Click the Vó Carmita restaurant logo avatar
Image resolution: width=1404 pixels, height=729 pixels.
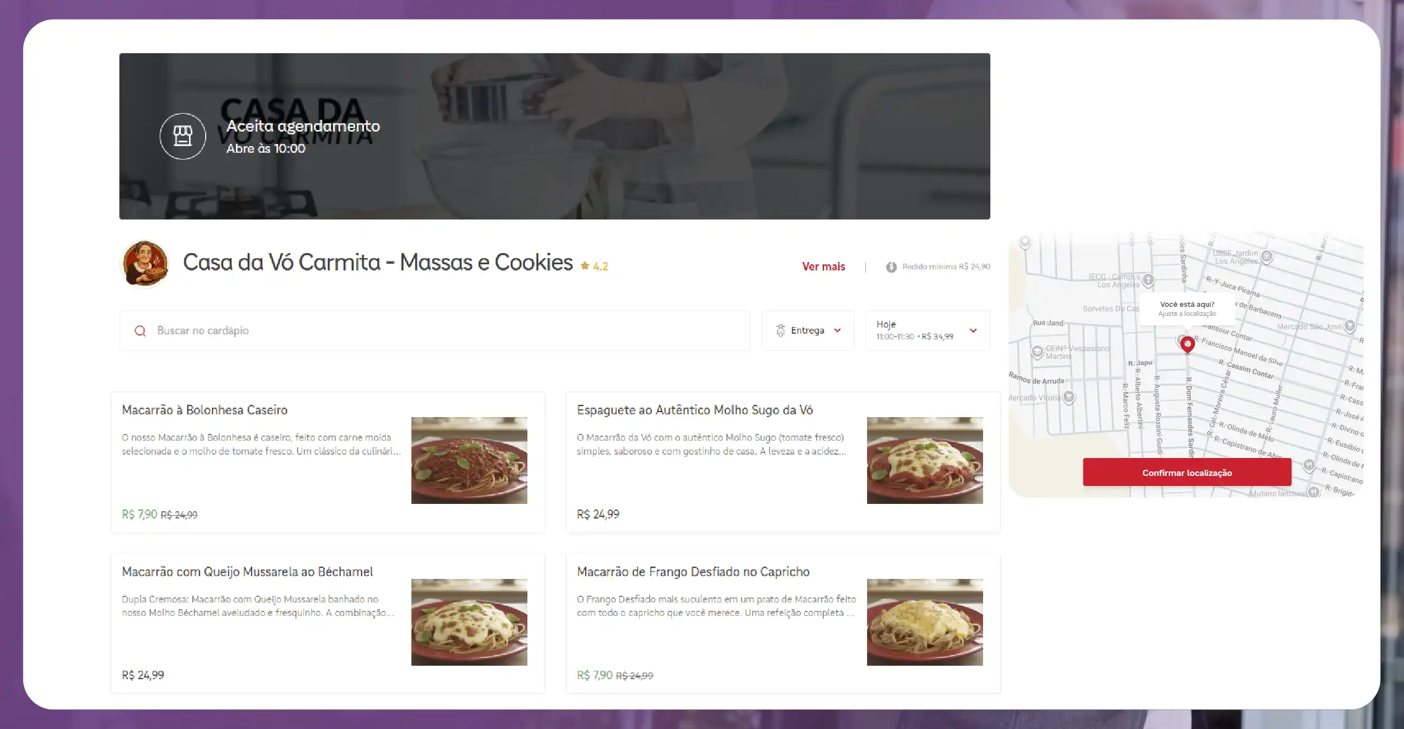coord(145,263)
